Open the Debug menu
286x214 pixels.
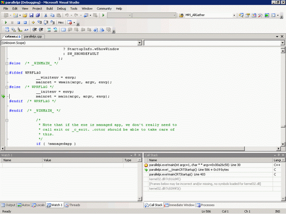tap(61, 8)
